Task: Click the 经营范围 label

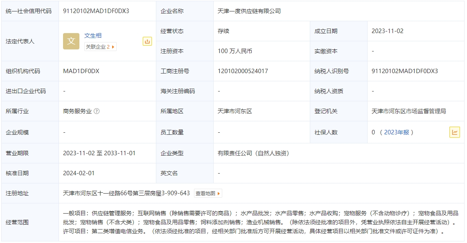Action: [x=17, y=222]
